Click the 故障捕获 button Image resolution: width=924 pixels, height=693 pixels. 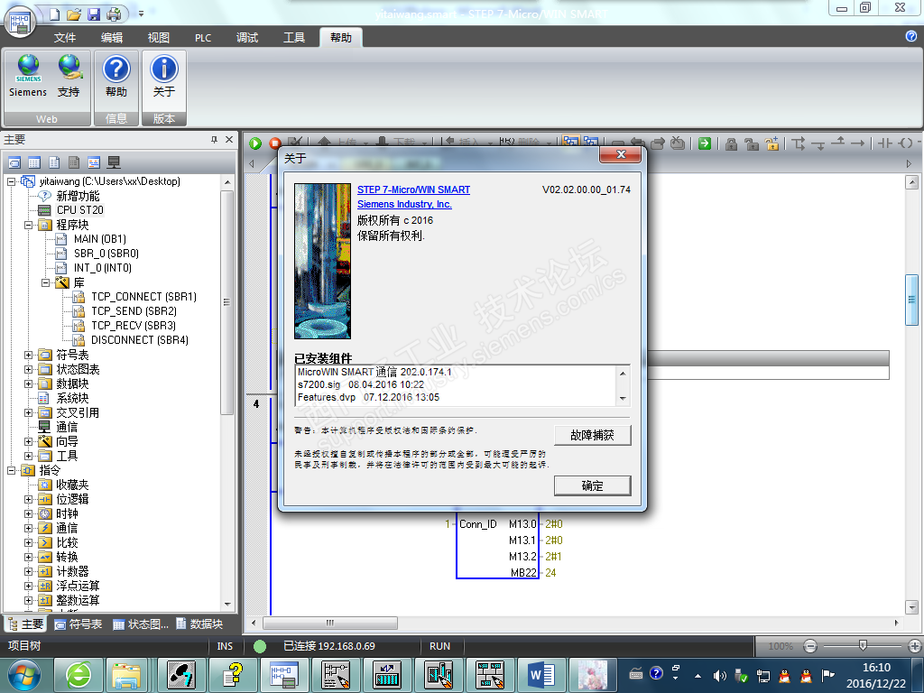[592, 435]
